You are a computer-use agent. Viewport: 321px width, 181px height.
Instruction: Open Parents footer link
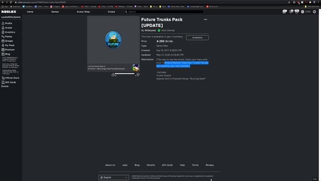[x=150, y=165]
